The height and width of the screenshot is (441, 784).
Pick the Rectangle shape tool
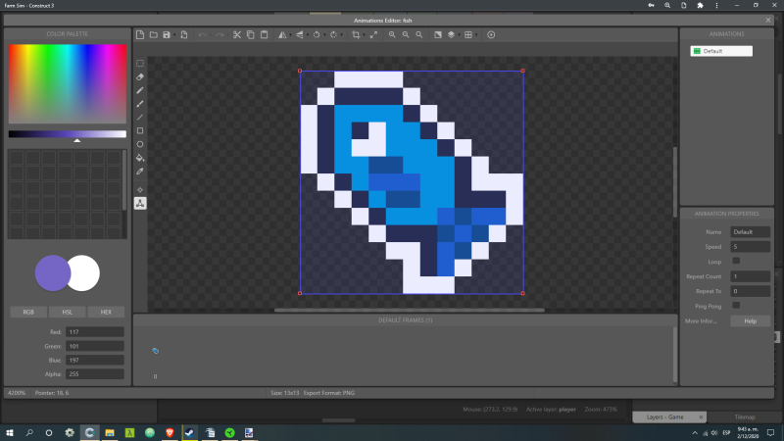tap(140, 130)
